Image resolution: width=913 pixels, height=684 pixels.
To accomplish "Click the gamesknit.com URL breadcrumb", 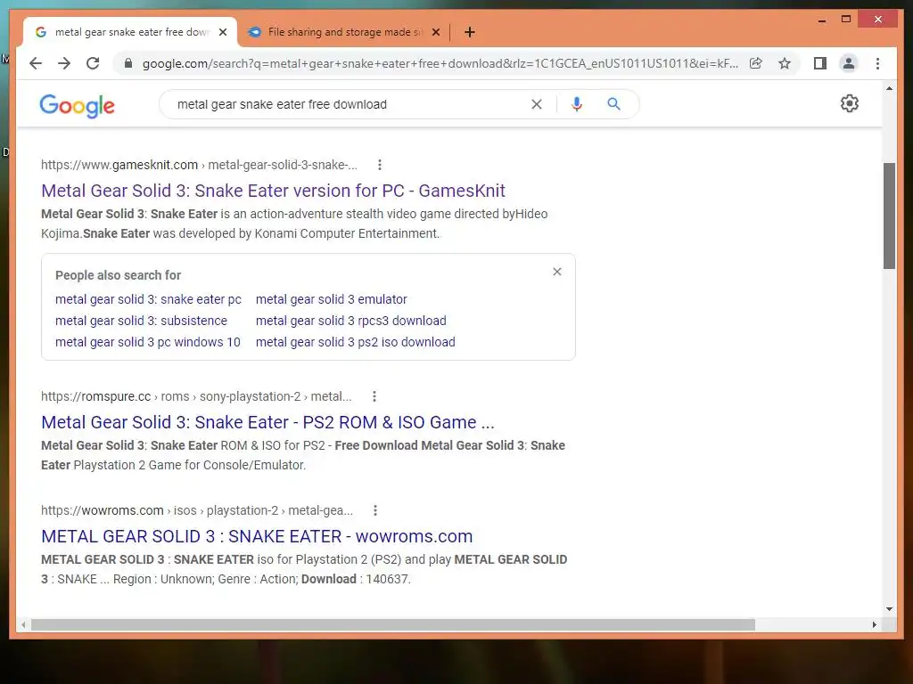I will coord(199,165).
